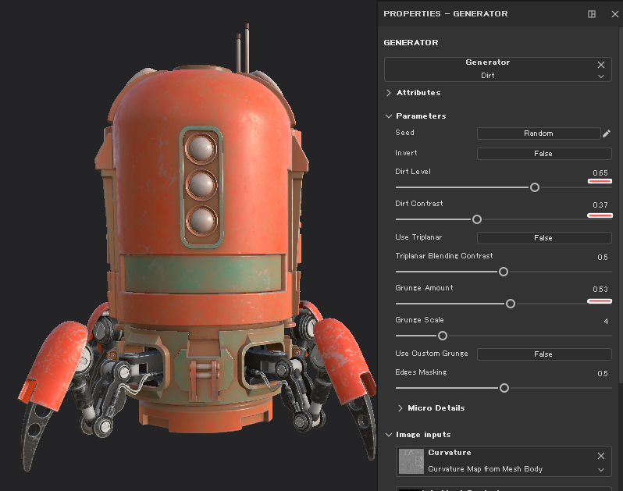Click the Grunge Scale slider handle

[443, 336]
